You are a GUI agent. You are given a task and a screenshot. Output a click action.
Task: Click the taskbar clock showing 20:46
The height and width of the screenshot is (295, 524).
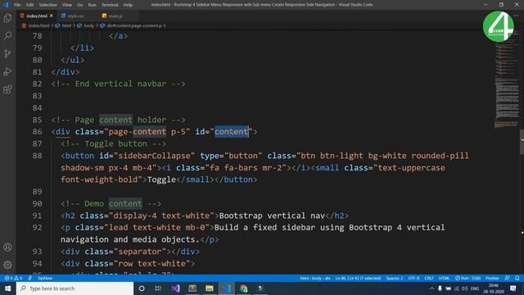point(494,288)
